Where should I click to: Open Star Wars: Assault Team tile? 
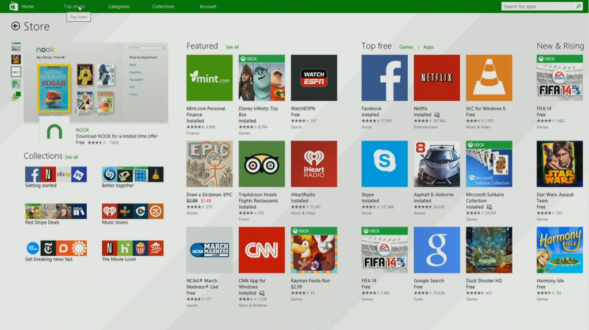pos(559,164)
